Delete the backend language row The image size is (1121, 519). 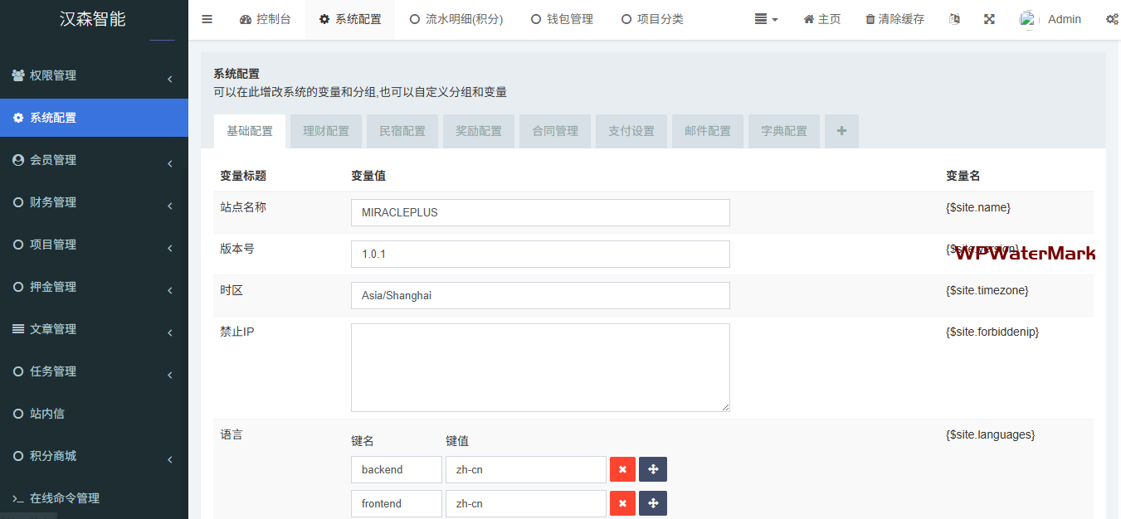(622, 469)
